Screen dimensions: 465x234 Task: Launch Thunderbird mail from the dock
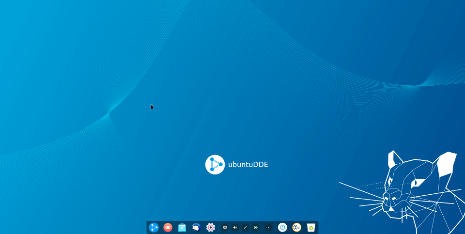point(196,228)
